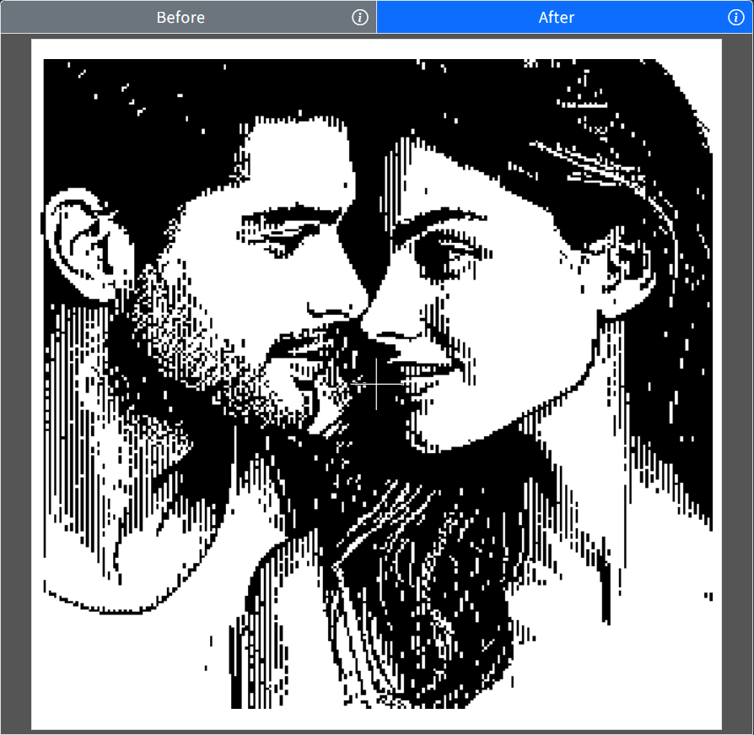Open info icon on After tab

coord(735,18)
